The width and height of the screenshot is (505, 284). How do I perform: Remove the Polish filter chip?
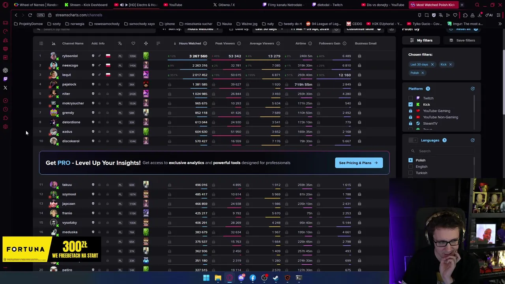[422, 73]
